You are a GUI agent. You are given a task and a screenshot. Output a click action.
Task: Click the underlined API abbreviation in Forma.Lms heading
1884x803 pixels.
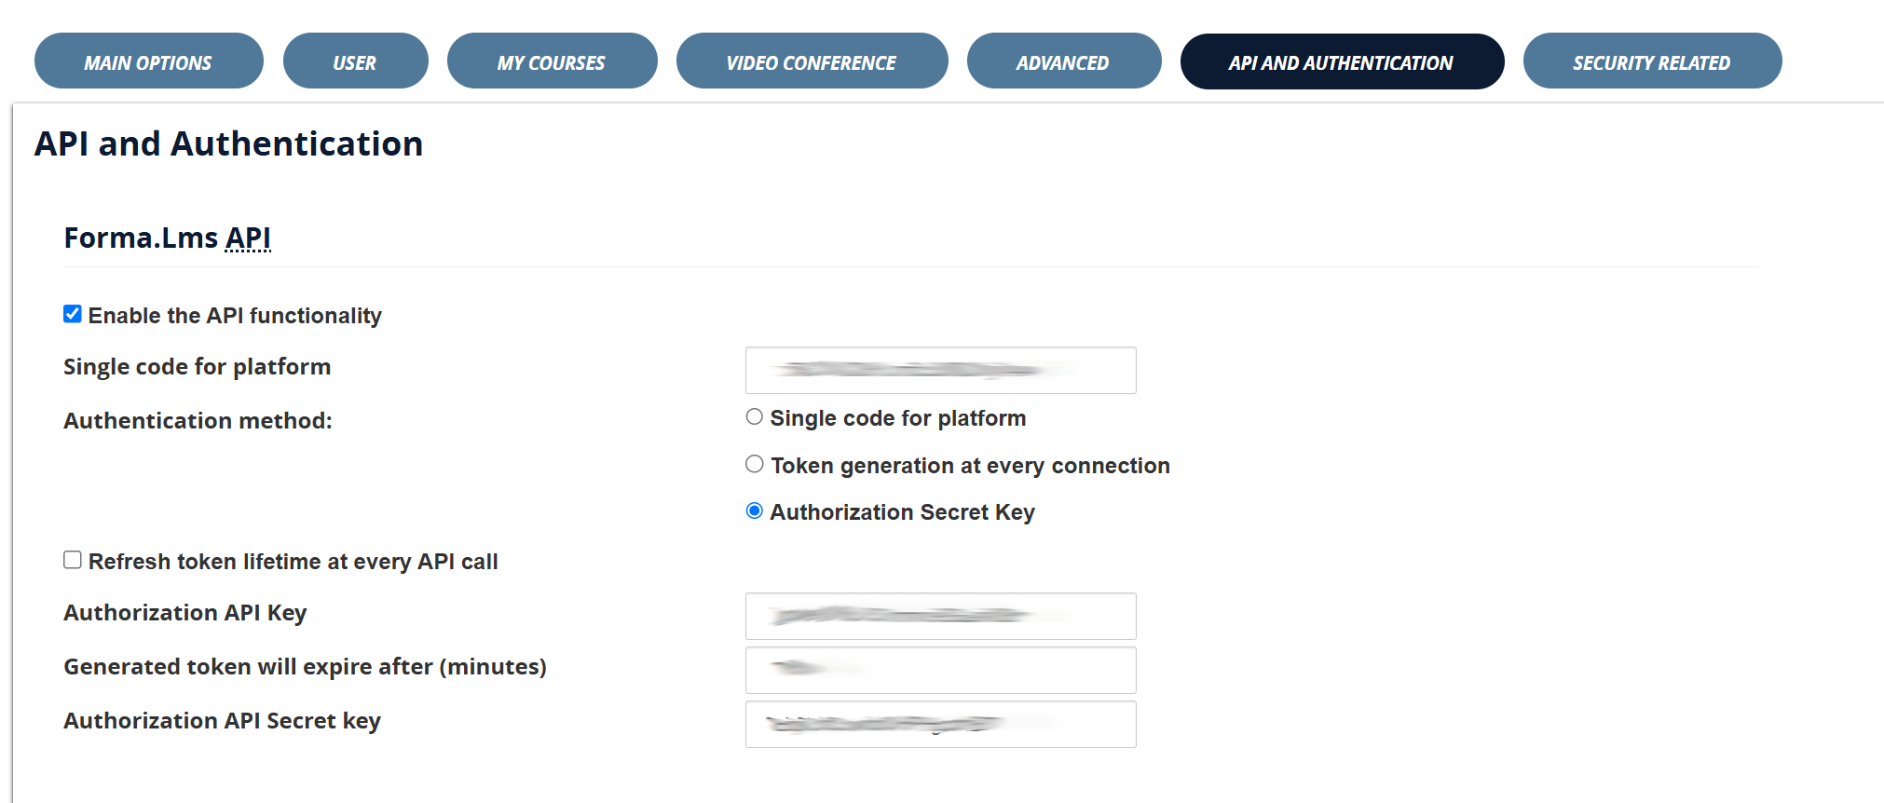(x=248, y=238)
